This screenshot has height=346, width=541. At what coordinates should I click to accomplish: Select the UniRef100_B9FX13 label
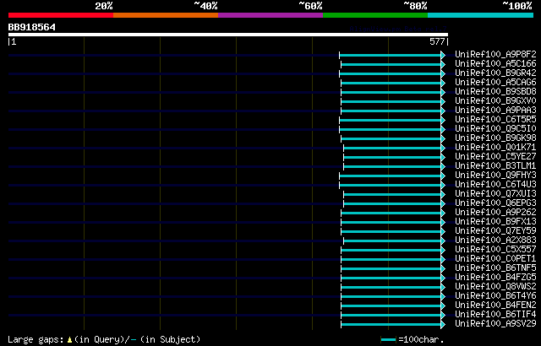(x=495, y=222)
